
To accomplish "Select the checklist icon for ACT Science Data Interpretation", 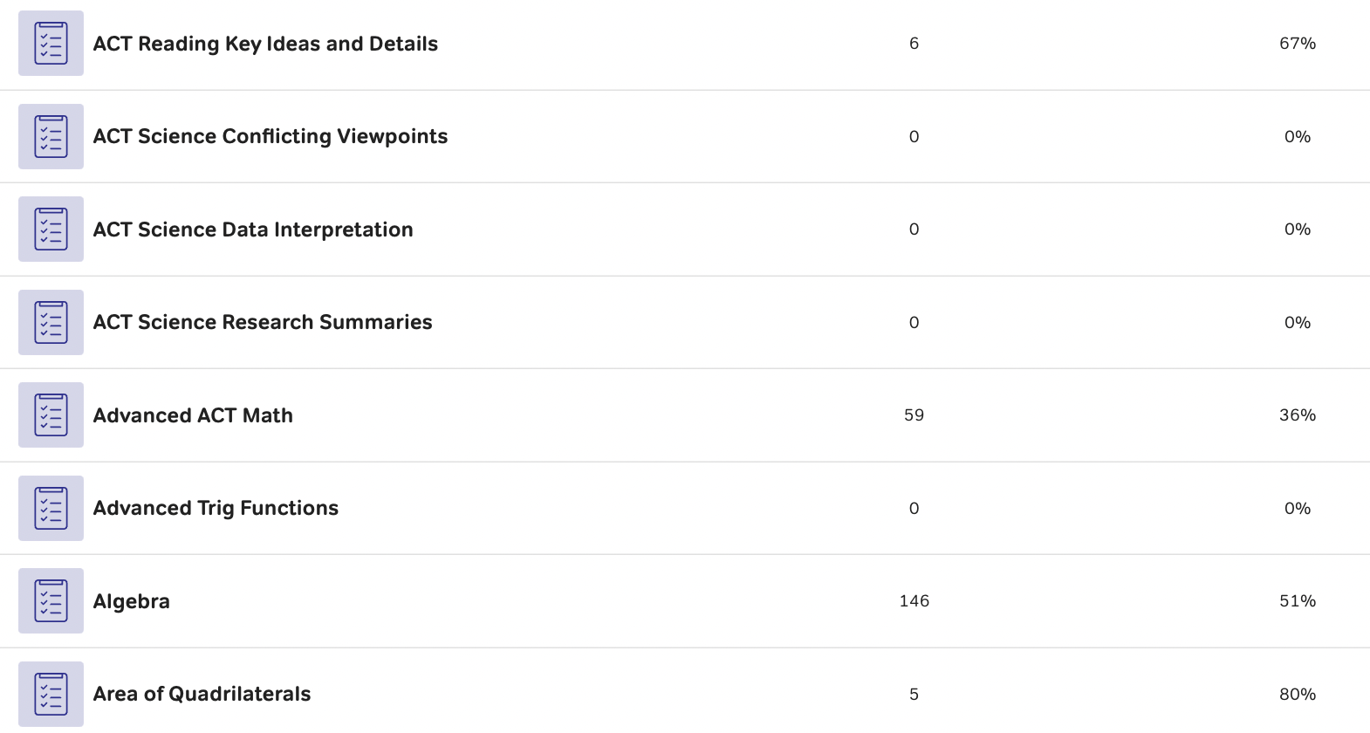I will [51, 229].
